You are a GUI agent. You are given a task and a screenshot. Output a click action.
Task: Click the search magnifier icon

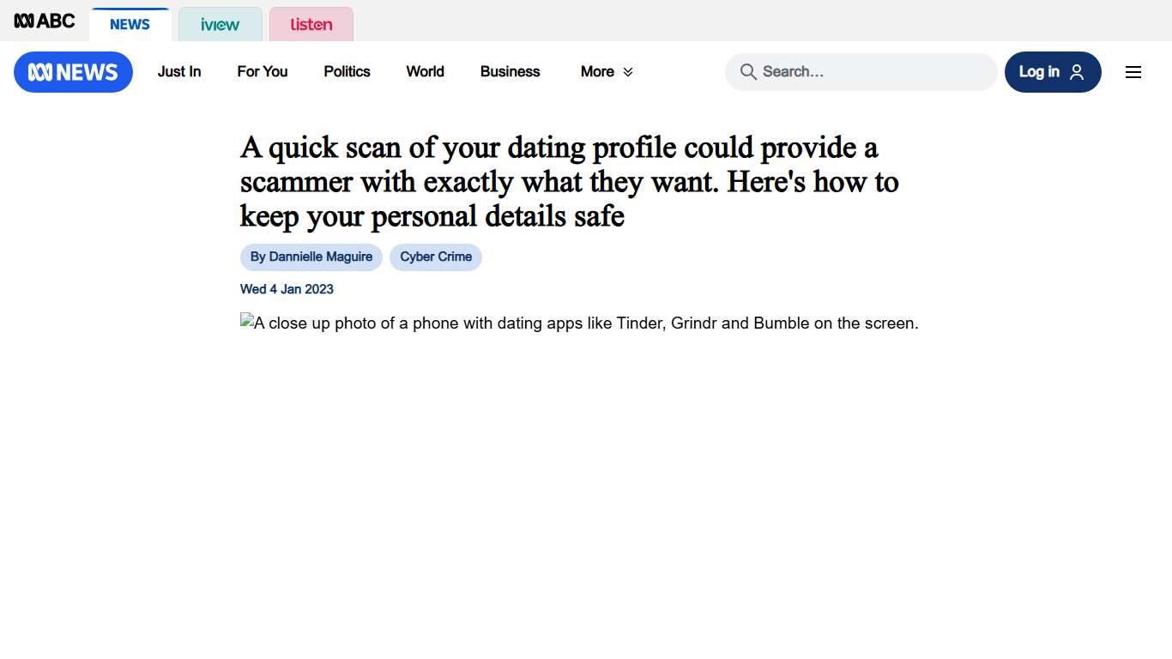[748, 72]
